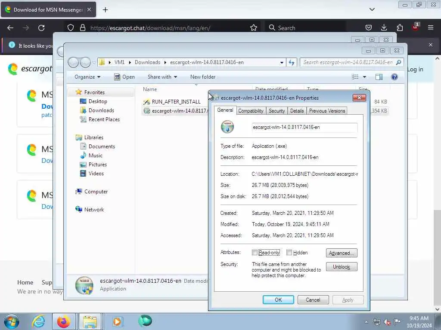Viewport: 441px width, 330px height.
Task: Click Home link in page footer
Action: pos(25,282)
